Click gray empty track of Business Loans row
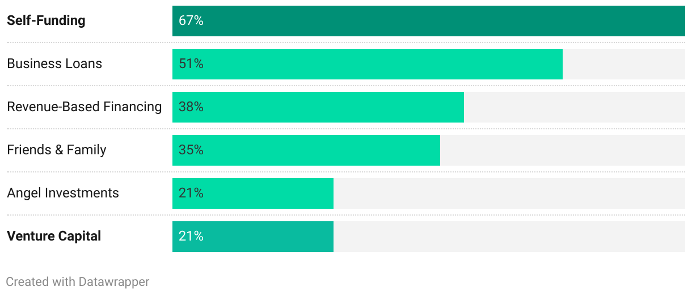This screenshot has height=295, width=692. pyautogui.click(x=624, y=64)
